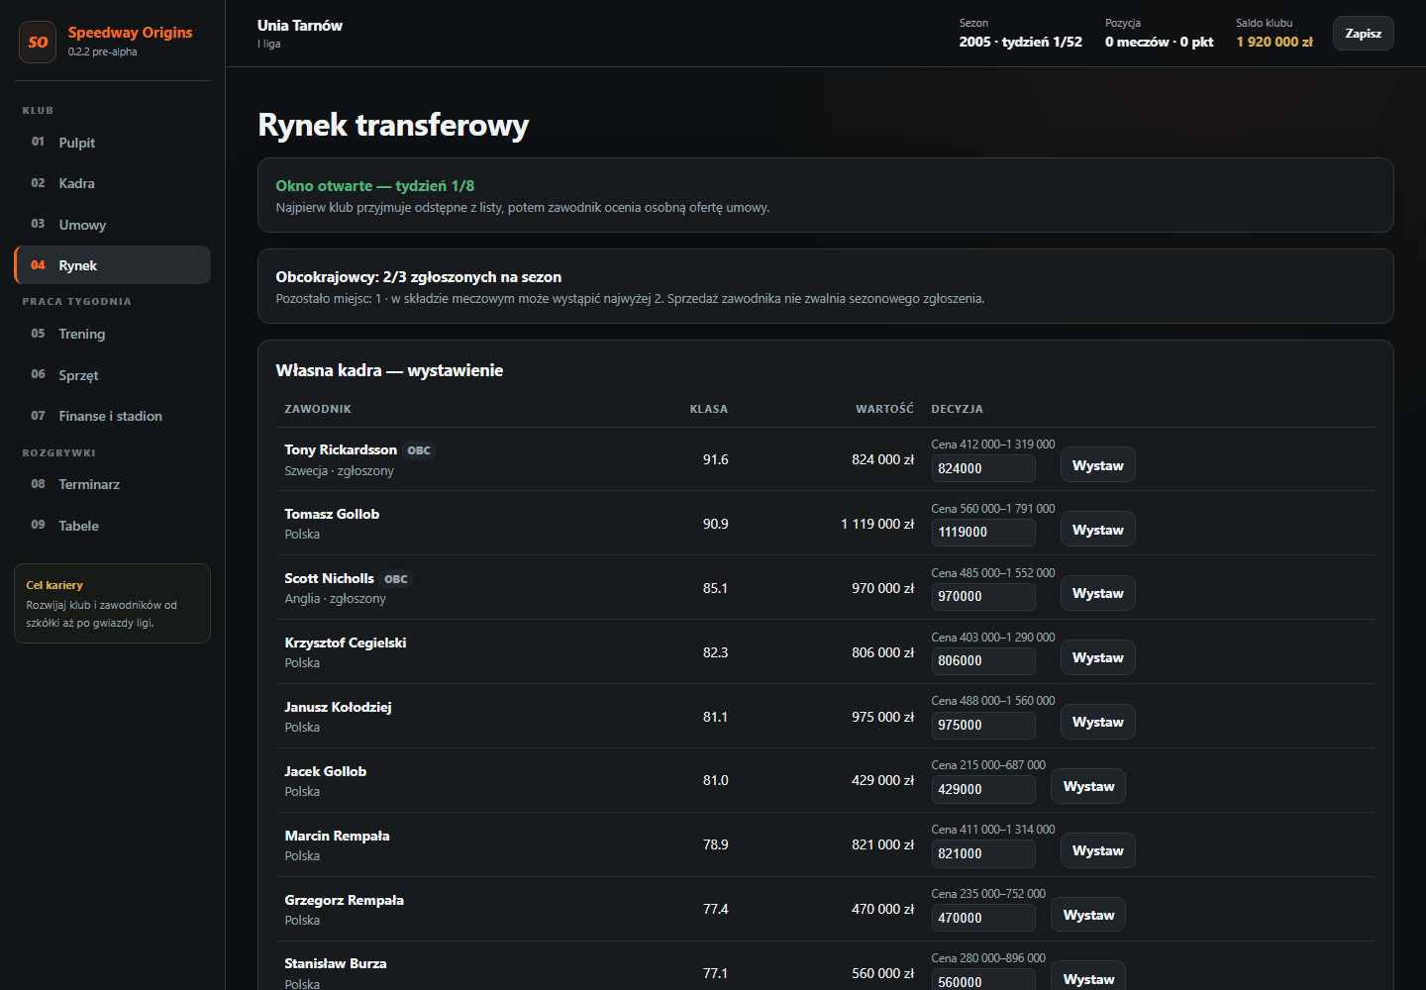
Task: Click Wystaw in Scott Nicholls row
Action: pyautogui.click(x=1097, y=593)
